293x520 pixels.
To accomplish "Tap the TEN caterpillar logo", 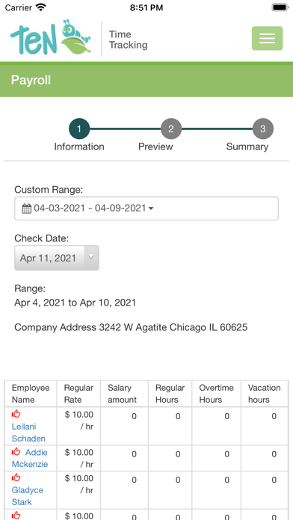I will 51,37.
